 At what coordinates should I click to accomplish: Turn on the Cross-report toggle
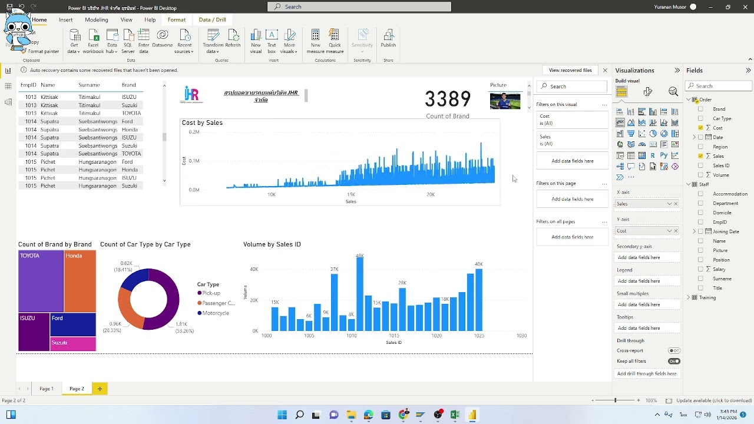674,350
